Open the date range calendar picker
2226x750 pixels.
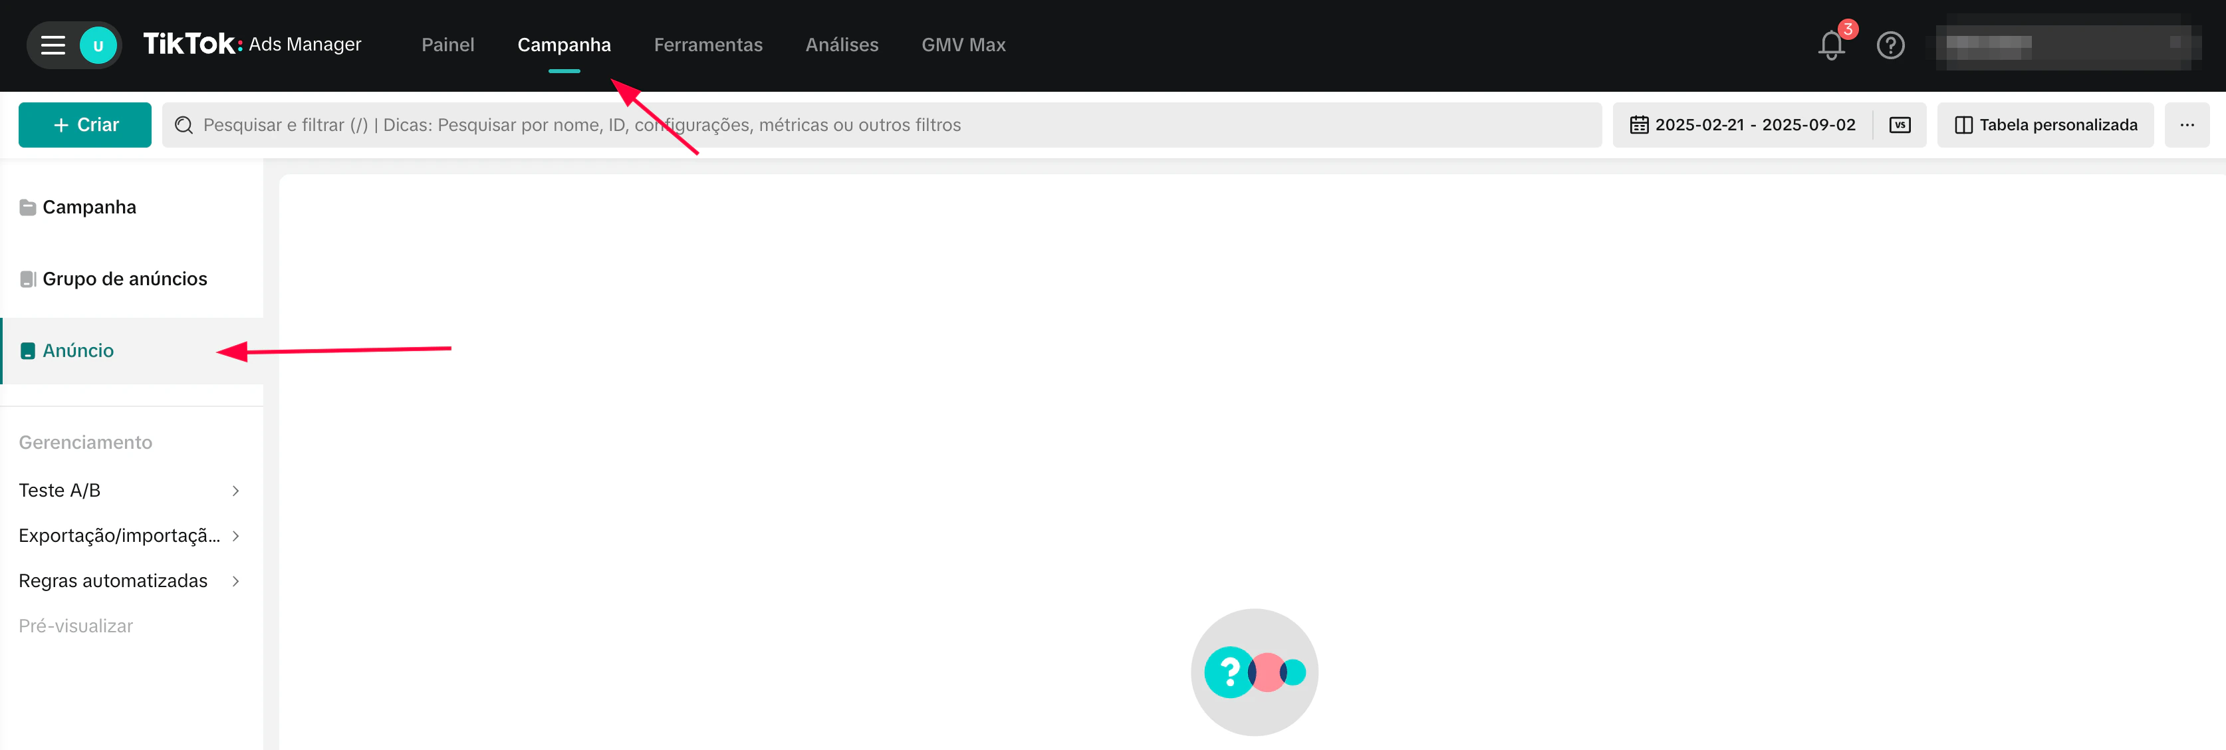click(x=1742, y=125)
